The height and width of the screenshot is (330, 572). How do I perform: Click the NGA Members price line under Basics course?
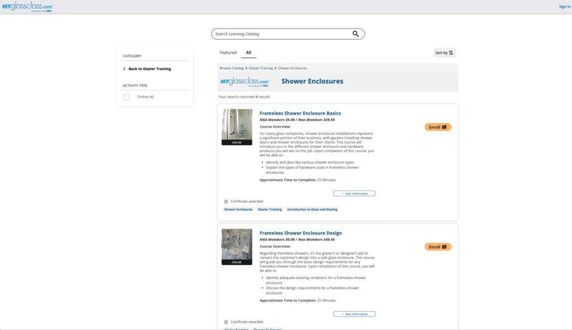coord(297,120)
